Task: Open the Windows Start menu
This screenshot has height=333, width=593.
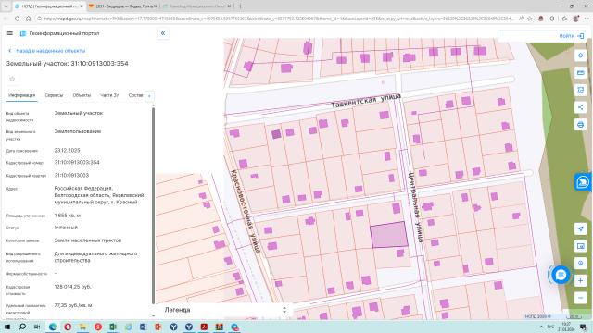Action: [x=6, y=327]
